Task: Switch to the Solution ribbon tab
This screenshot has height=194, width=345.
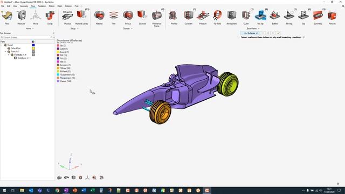Action: point(68,6)
